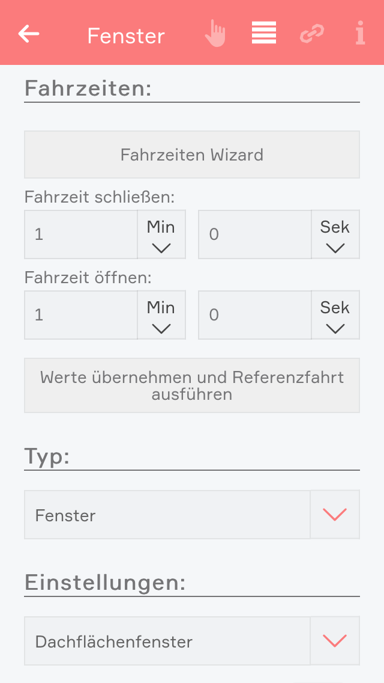Open the info icon in header
This screenshot has height=683, width=384.
360,34
